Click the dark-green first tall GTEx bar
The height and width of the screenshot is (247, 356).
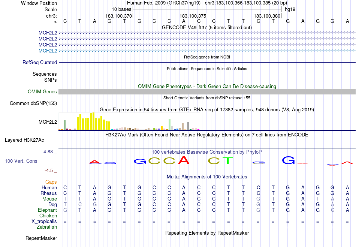[64, 125]
